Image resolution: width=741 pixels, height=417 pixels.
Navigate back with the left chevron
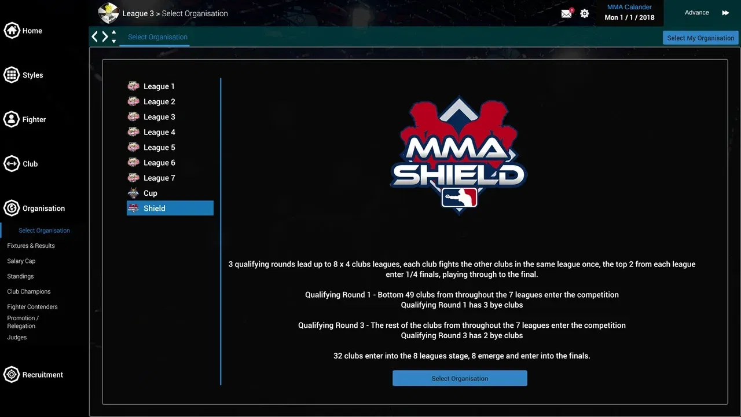pyautogui.click(x=94, y=36)
